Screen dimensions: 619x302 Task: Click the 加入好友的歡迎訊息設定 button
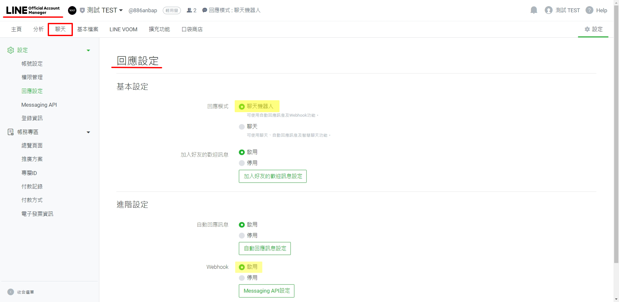coord(272,176)
